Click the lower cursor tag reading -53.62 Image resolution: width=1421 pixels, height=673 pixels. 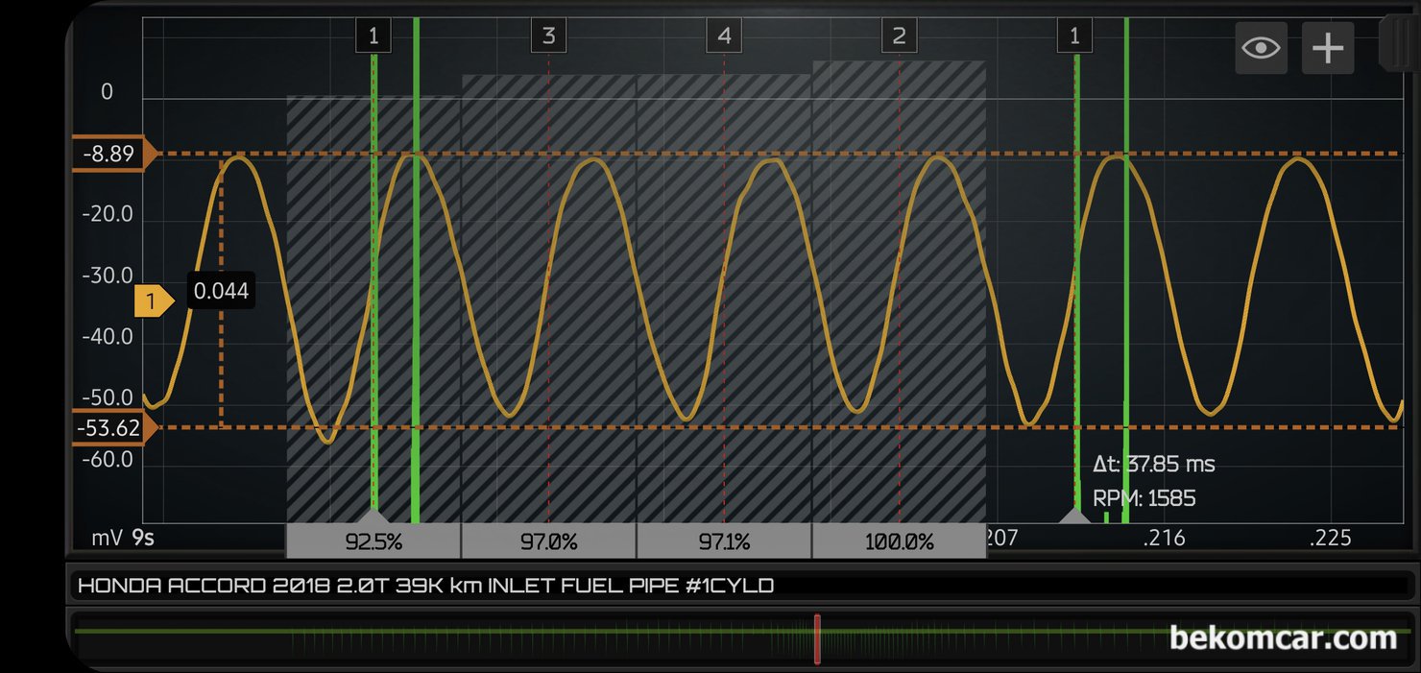tap(108, 428)
